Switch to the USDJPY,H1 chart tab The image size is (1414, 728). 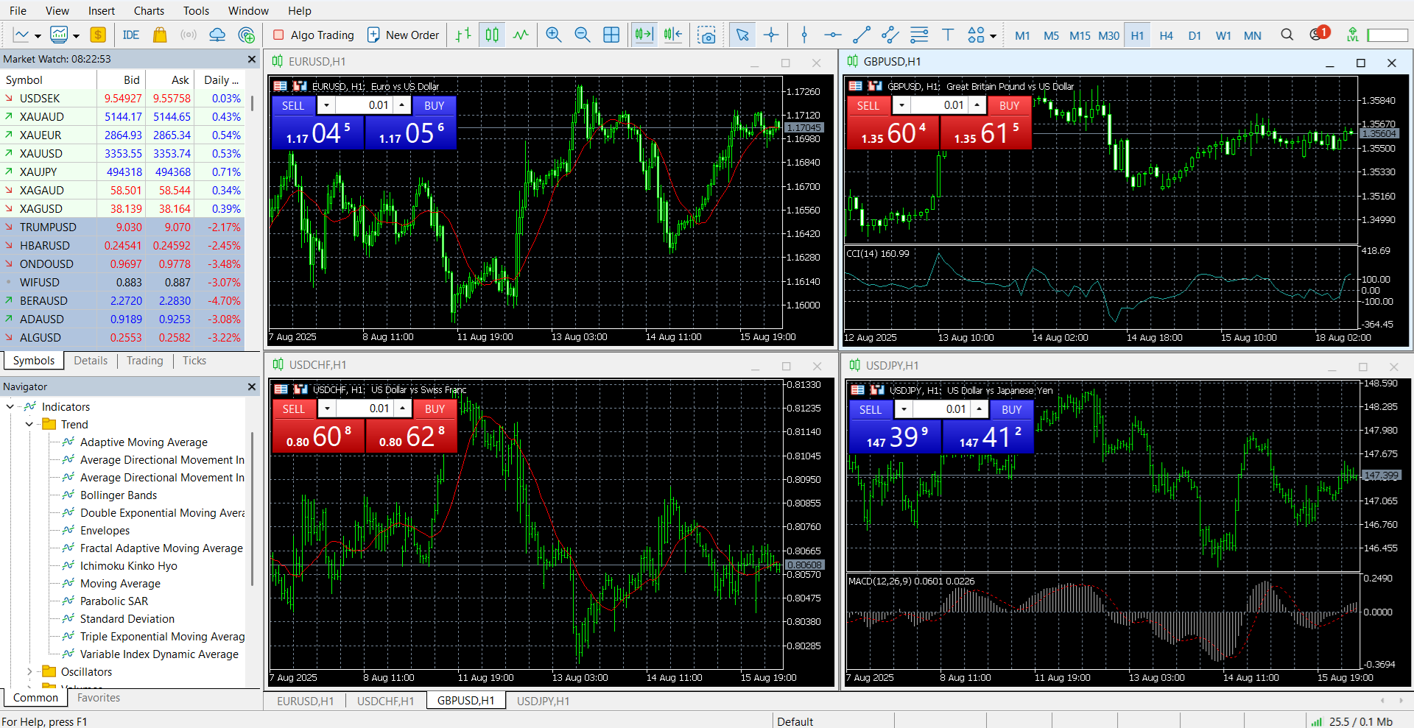543,701
